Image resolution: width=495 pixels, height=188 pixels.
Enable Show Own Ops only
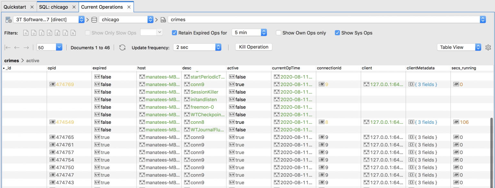pyautogui.click(x=278, y=33)
